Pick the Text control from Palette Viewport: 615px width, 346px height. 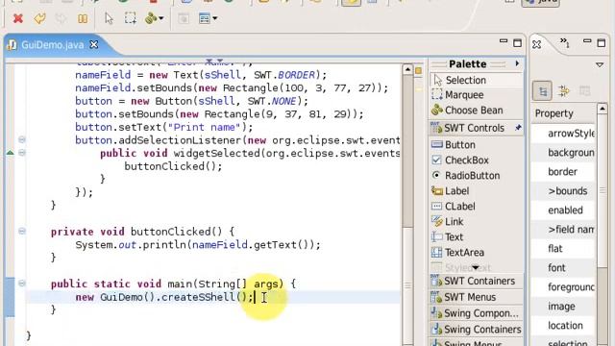click(477, 237)
